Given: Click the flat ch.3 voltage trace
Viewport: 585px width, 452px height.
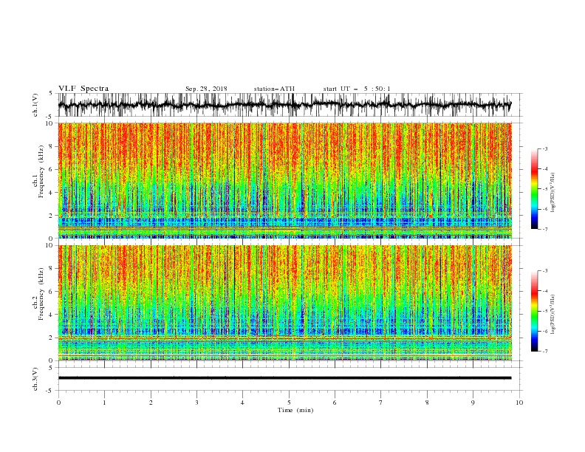Looking at the screenshot, I should [x=284, y=378].
